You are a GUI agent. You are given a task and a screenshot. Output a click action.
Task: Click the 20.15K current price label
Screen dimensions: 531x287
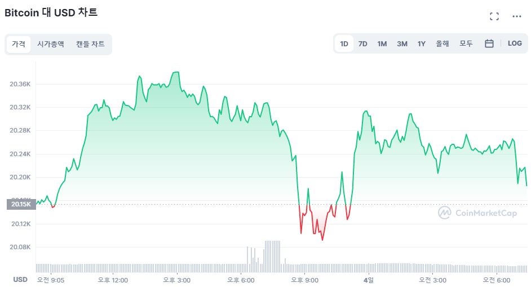(x=19, y=204)
